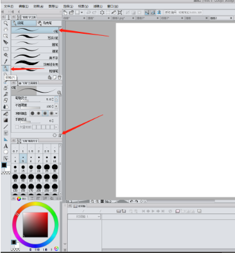This screenshot has width=235, height=253.
Task: Click reset tool properties circular icon
Action: tap(55, 135)
